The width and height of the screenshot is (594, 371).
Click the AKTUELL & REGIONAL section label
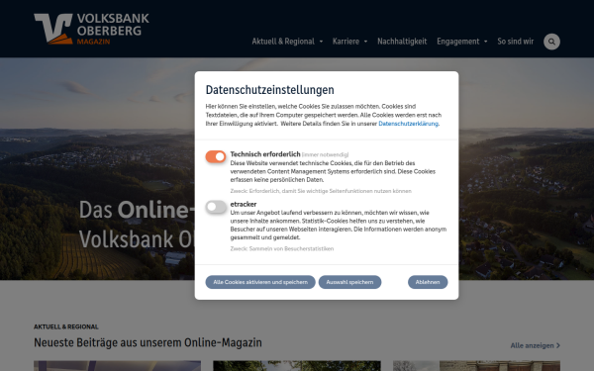point(66,326)
